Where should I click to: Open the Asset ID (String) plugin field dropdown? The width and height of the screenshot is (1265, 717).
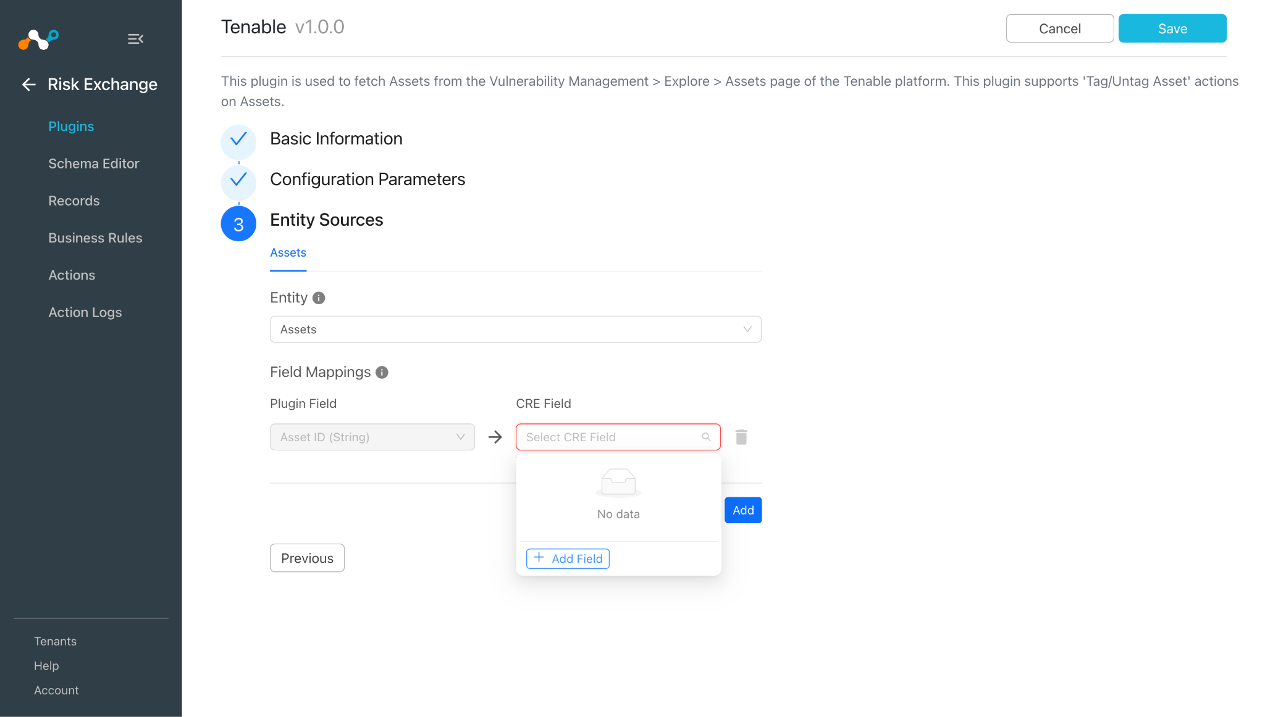[x=372, y=437]
